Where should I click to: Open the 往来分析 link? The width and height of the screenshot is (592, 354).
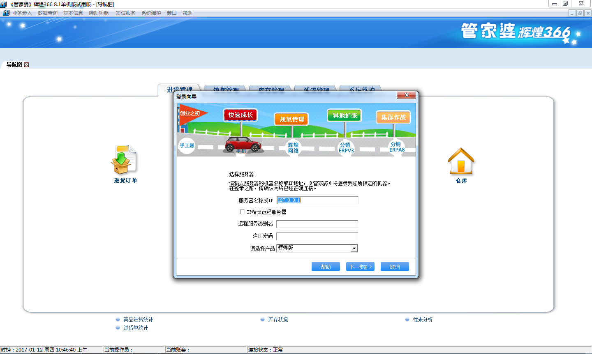[423, 320]
